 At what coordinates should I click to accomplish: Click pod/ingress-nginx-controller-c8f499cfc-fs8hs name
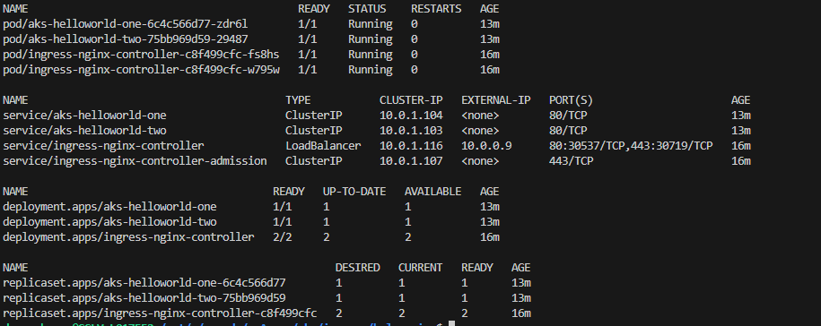point(141,55)
